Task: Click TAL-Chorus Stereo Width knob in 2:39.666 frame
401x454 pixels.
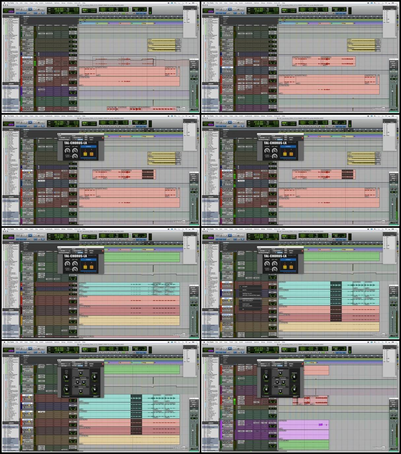Action: tap(274, 156)
